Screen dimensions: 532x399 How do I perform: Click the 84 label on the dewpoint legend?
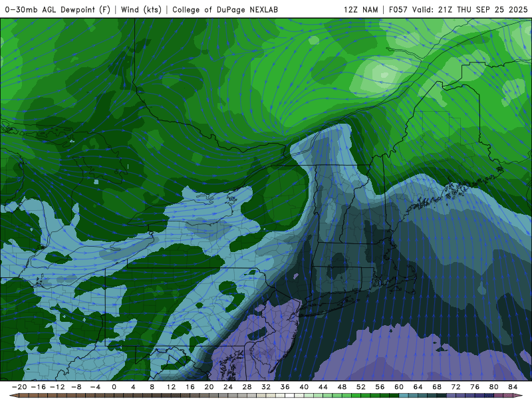(513, 387)
